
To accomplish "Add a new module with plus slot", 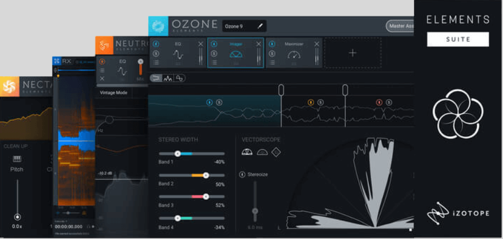I will pyautogui.click(x=352, y=53).
